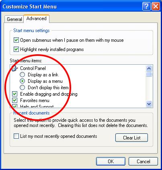Click the Control Panel item icon
This screenshot has height=170, width=162.
point(15,68)
